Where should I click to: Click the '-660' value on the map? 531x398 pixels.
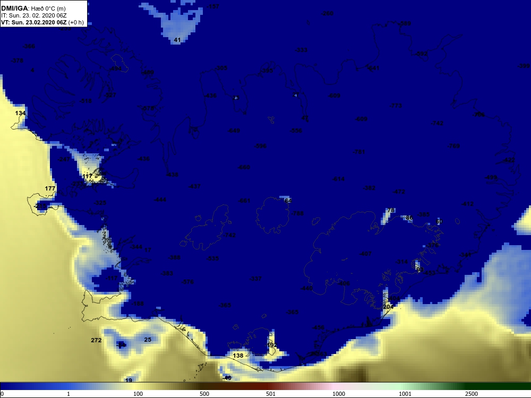[244, 167]
